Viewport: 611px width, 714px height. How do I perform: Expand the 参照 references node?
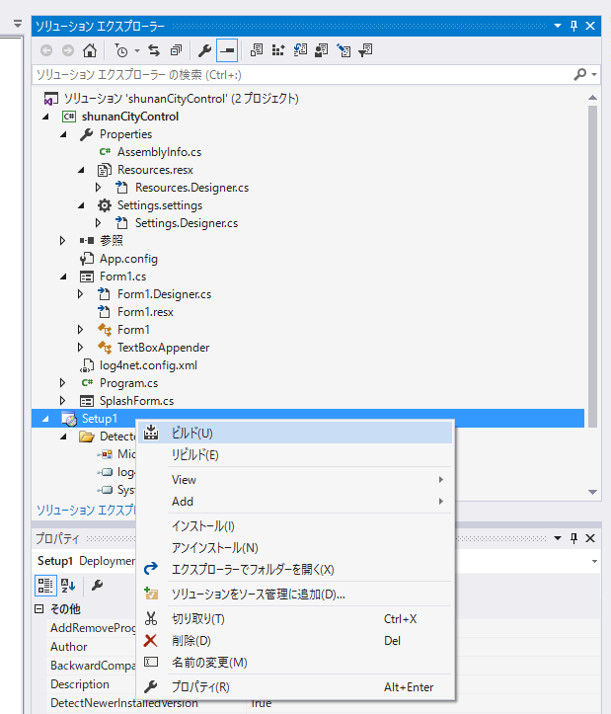(x=63, y=241)
